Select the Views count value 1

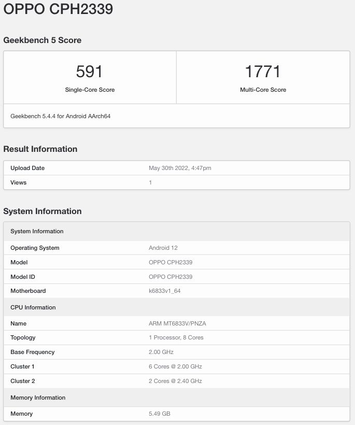tap(150, 182)
